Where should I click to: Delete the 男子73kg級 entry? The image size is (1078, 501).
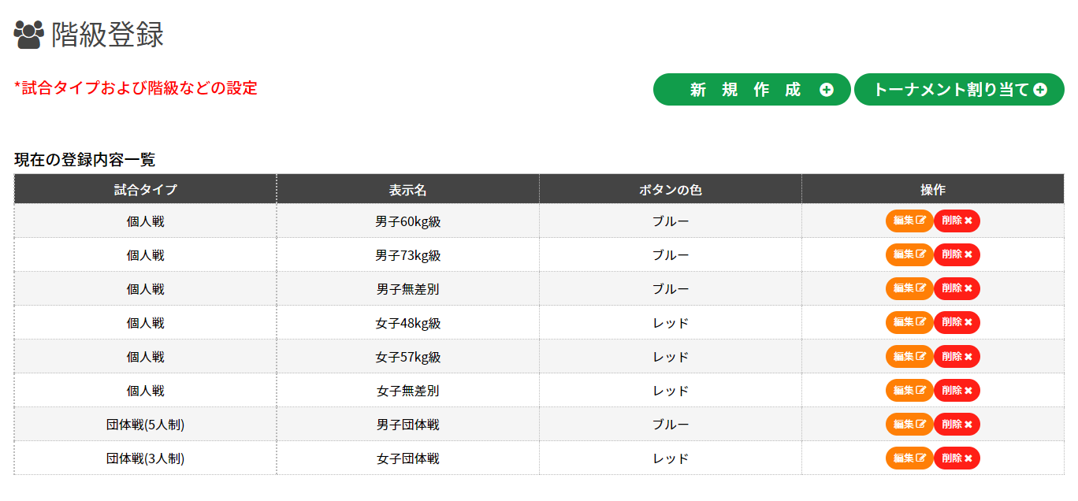point(957,255)
